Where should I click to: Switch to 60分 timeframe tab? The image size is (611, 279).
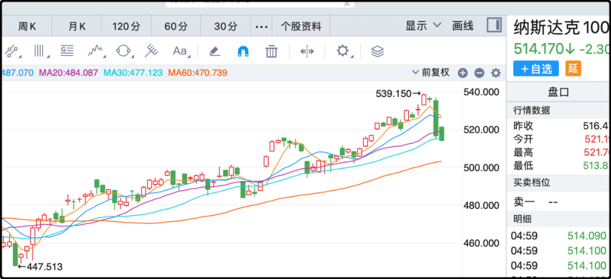(x=176, y=26)
